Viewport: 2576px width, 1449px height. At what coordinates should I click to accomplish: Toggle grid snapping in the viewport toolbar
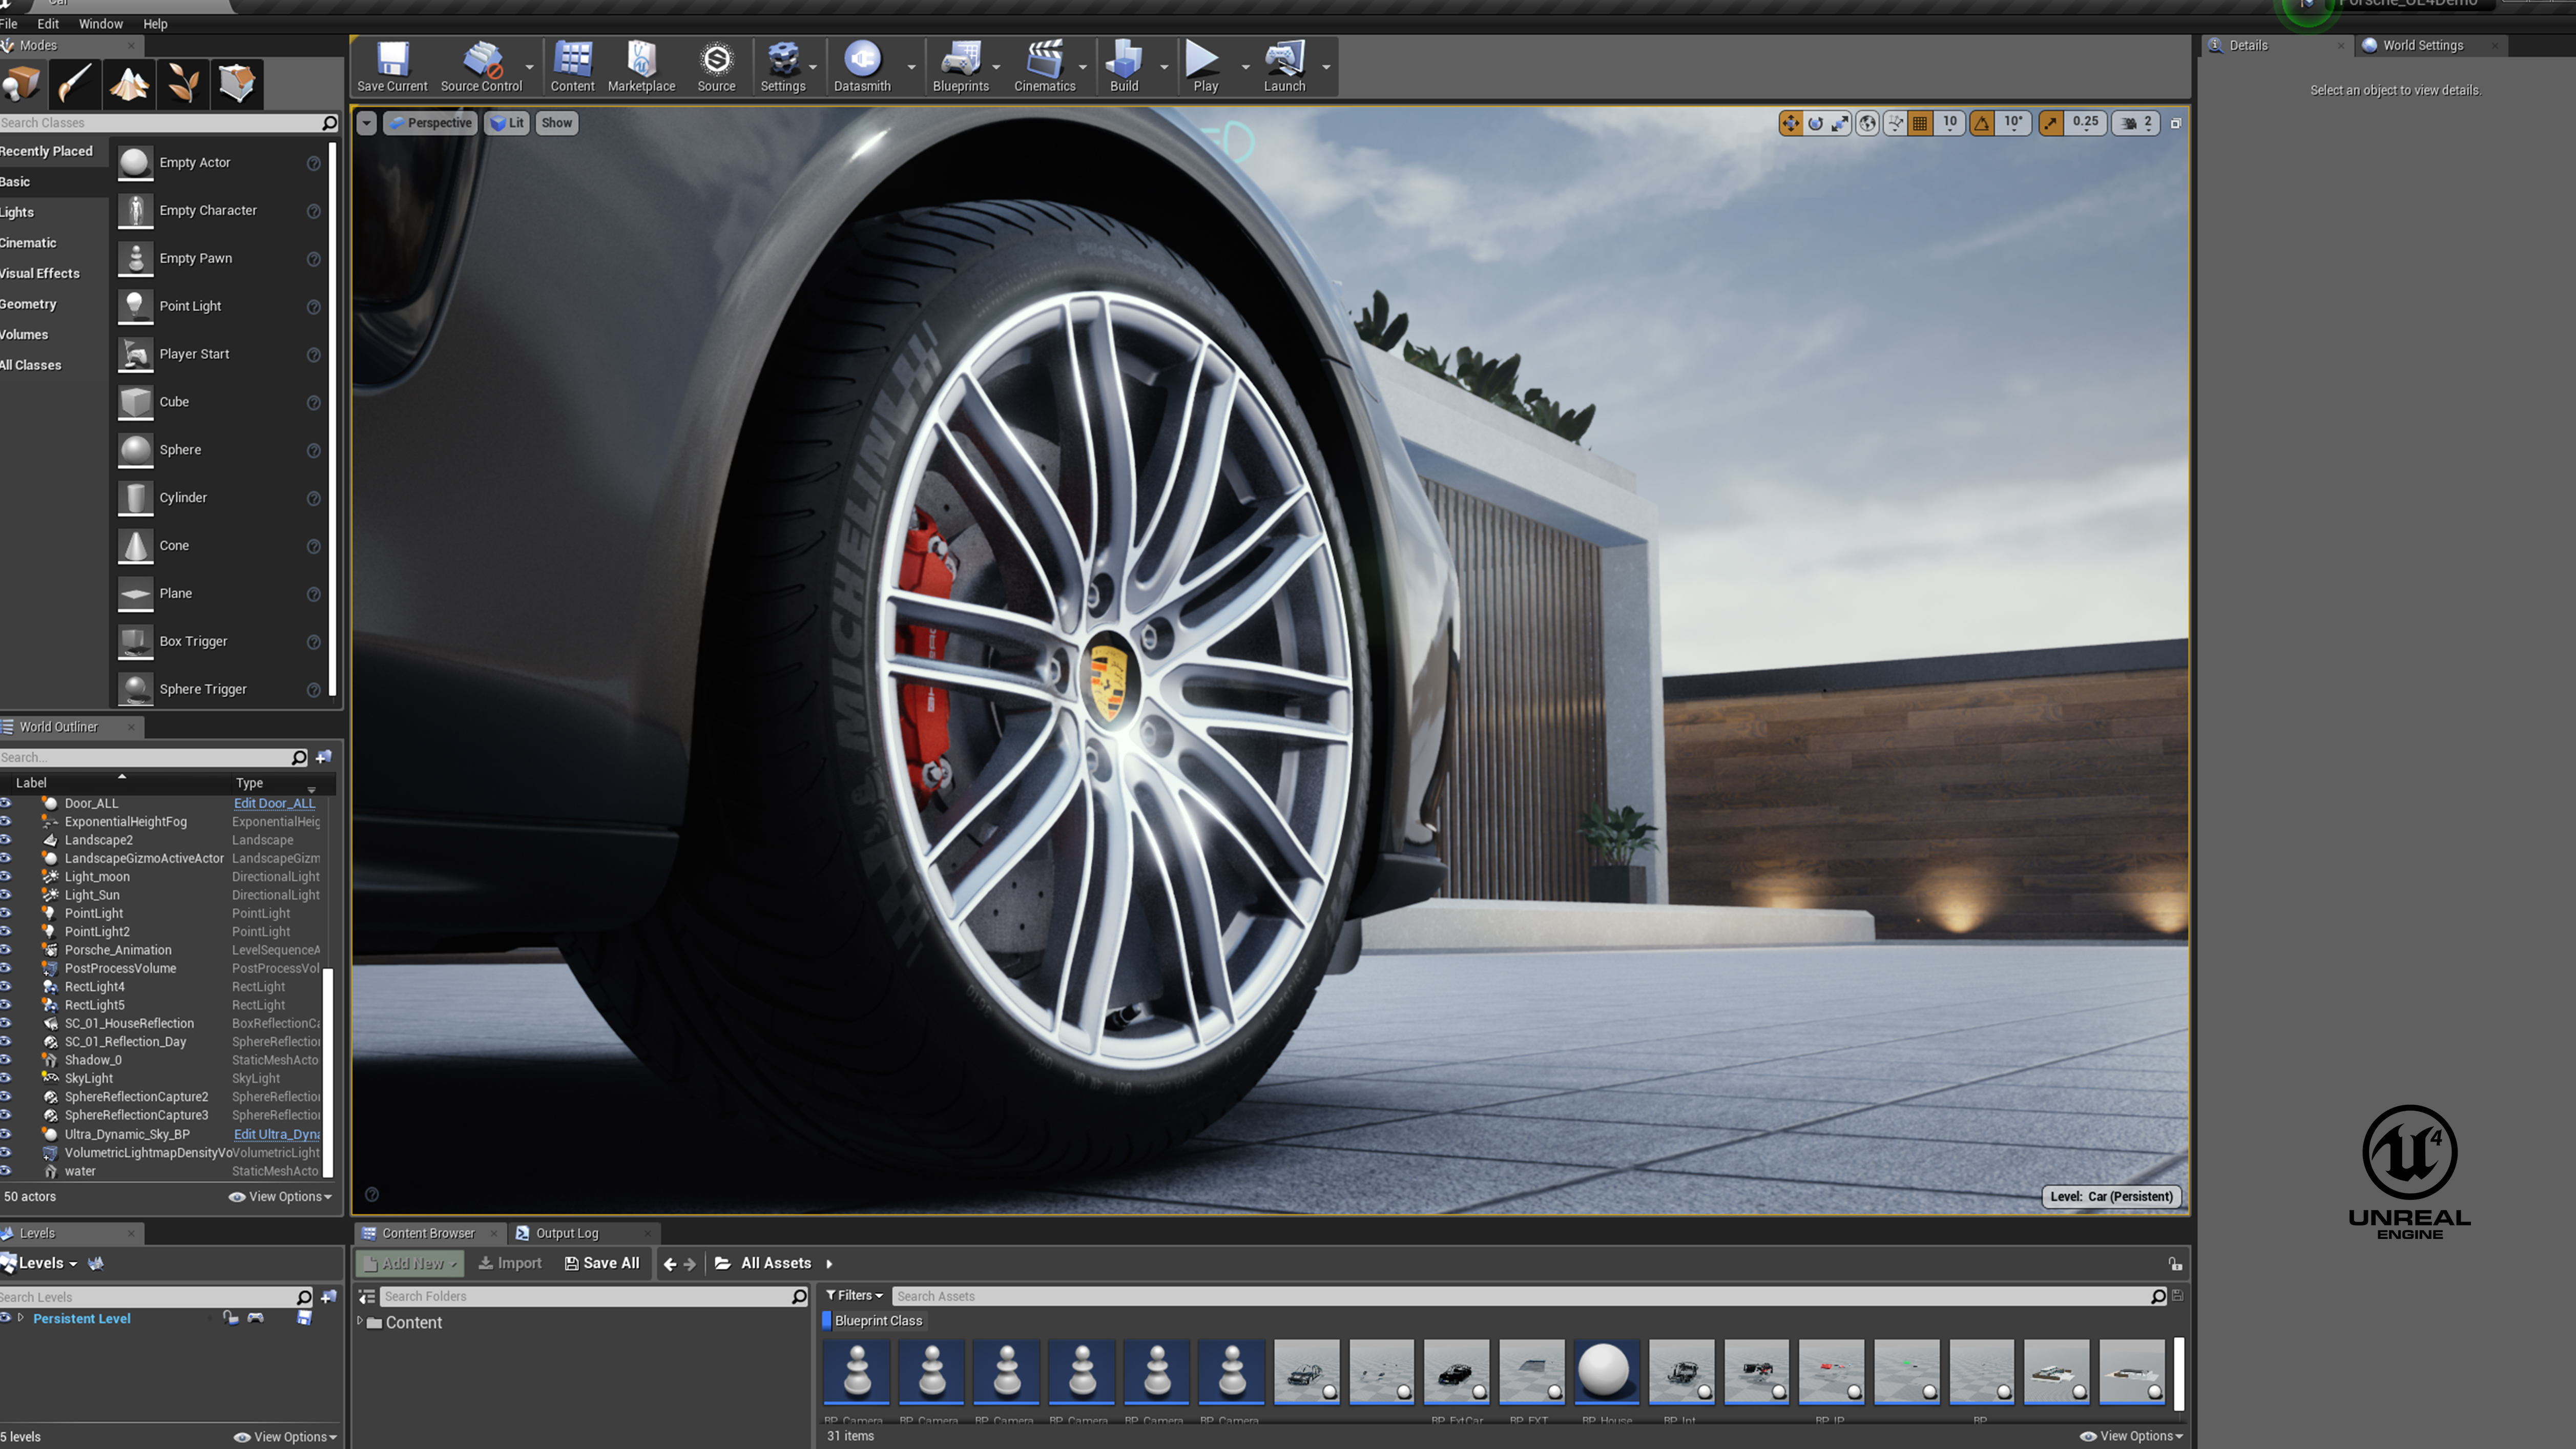[1920, 122]
